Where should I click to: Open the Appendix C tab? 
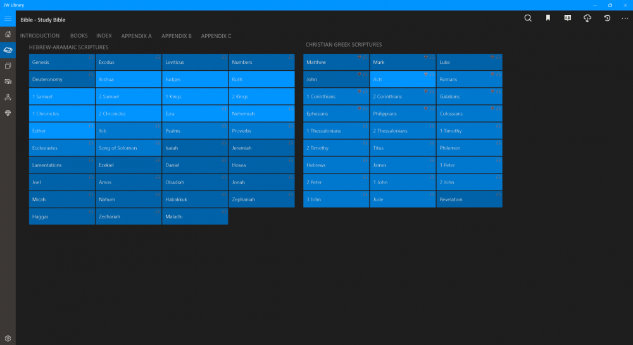[x=216, y=36]
